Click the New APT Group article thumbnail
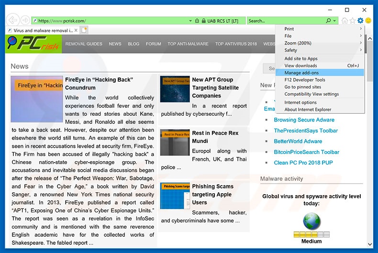378x253 pixels. tap(175, 89)
